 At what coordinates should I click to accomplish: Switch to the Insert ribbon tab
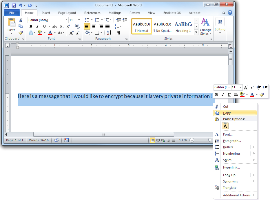pyautogui.click(x=46, y=13)
